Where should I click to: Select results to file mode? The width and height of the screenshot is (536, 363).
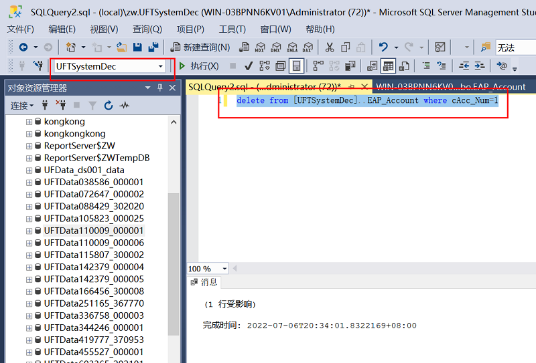coord(404,66)
